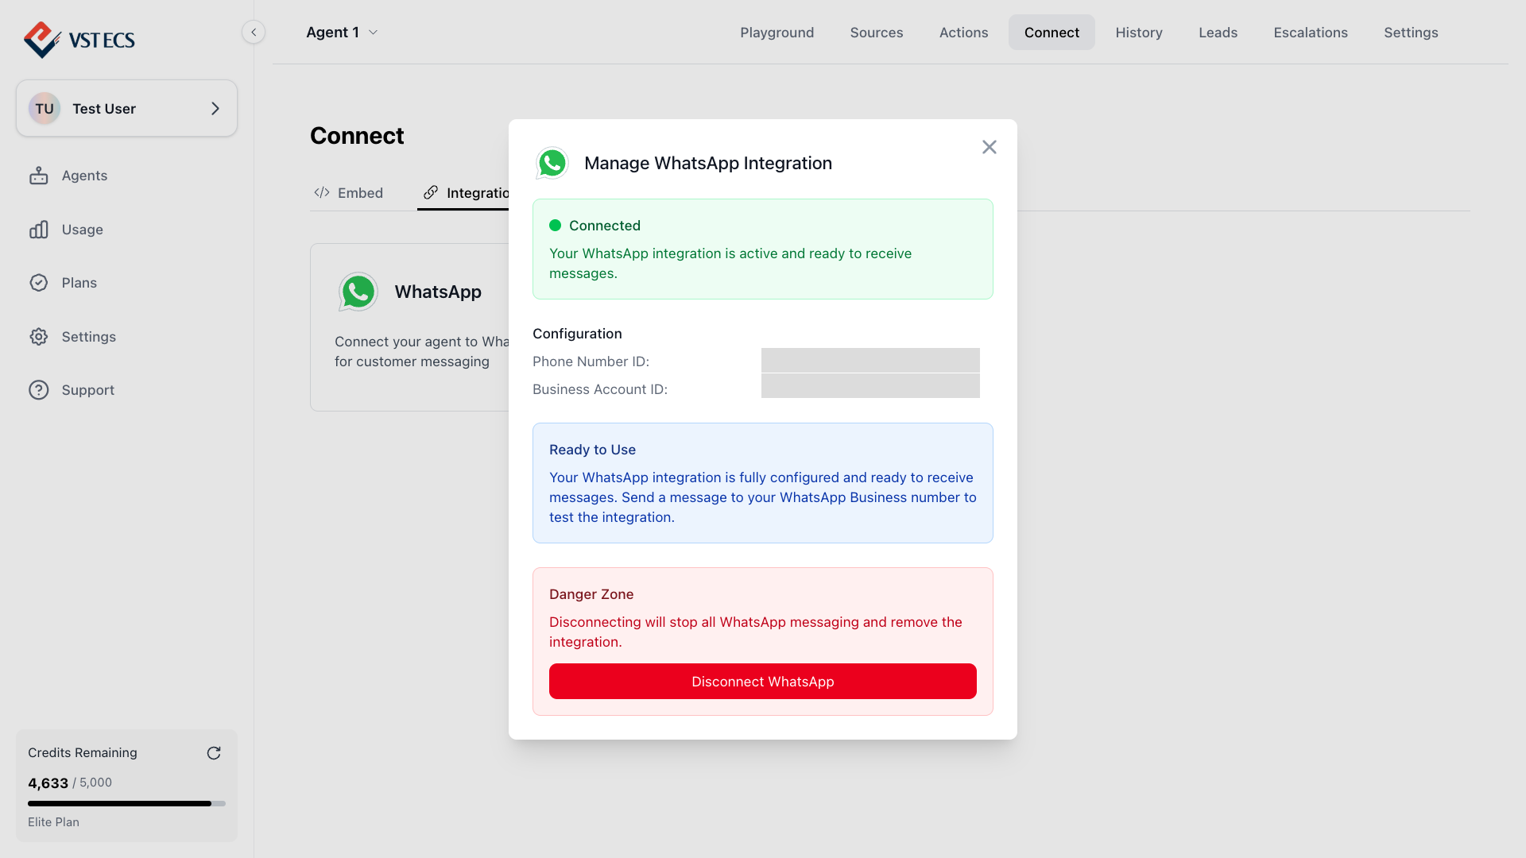Switch to the Sources tab

[x=877, y=33]
